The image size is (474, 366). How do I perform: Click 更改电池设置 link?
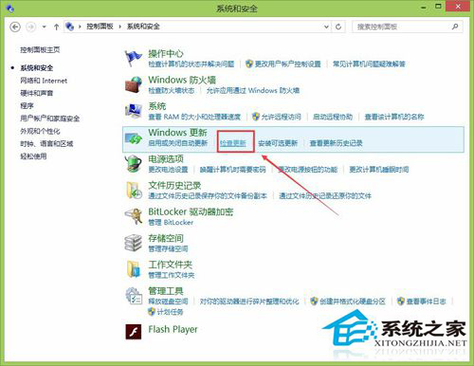pyautogui.click(x=168, y=170)
